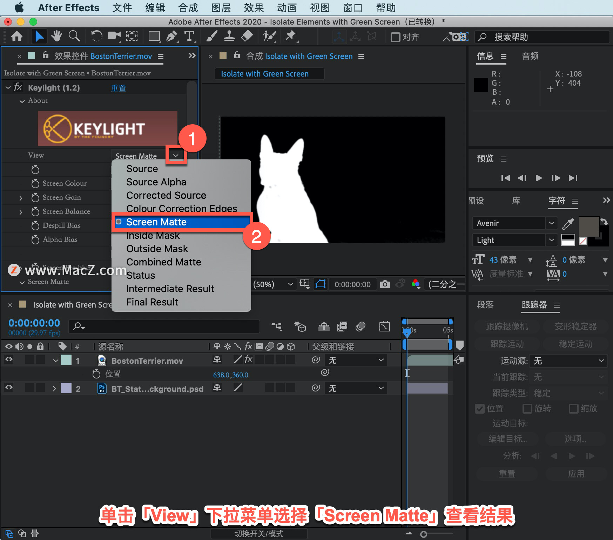The image size is (613, 540).
Task: Select the Pen tool
Action: click(172, 36)
